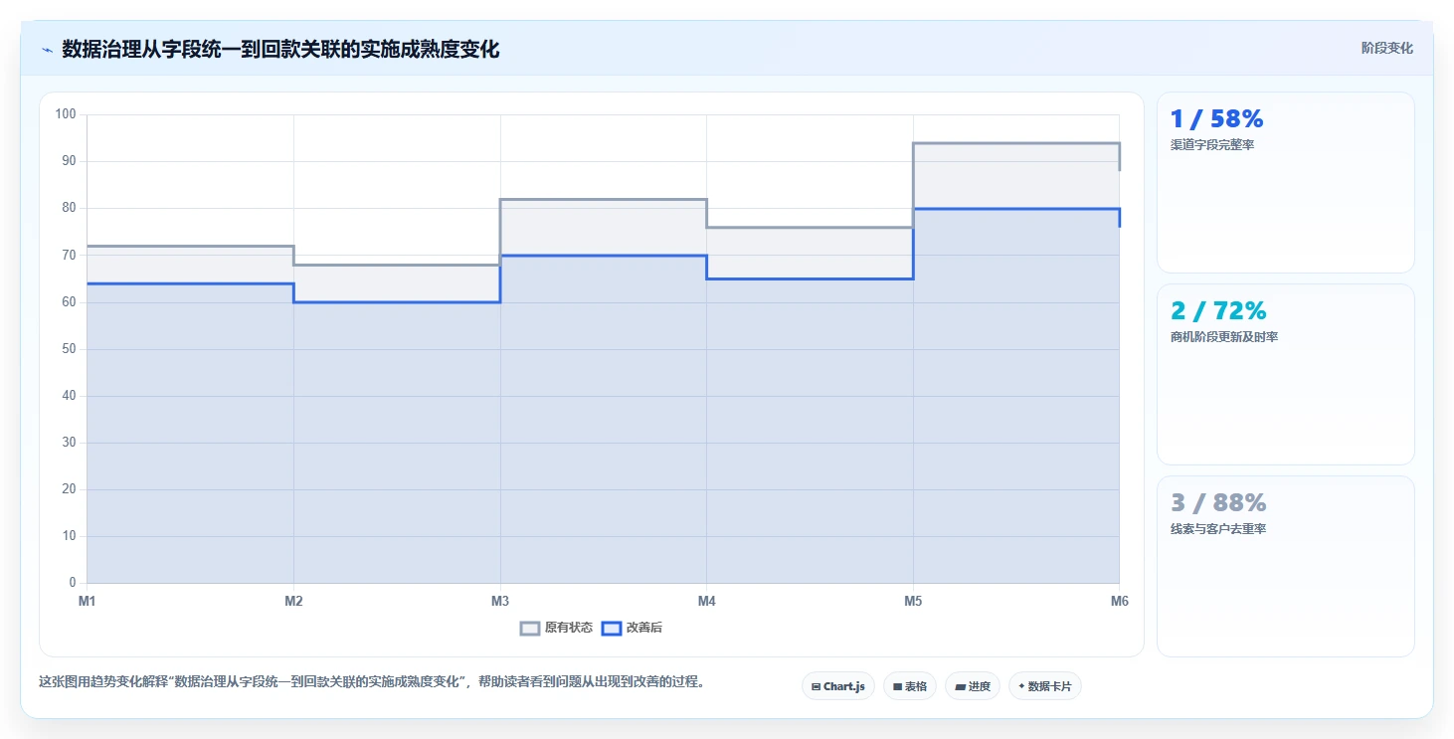This screenshot has width=1454, height=739.
Task: Open the 1 / 58% metric card
Action: [x=1285, y=182]
